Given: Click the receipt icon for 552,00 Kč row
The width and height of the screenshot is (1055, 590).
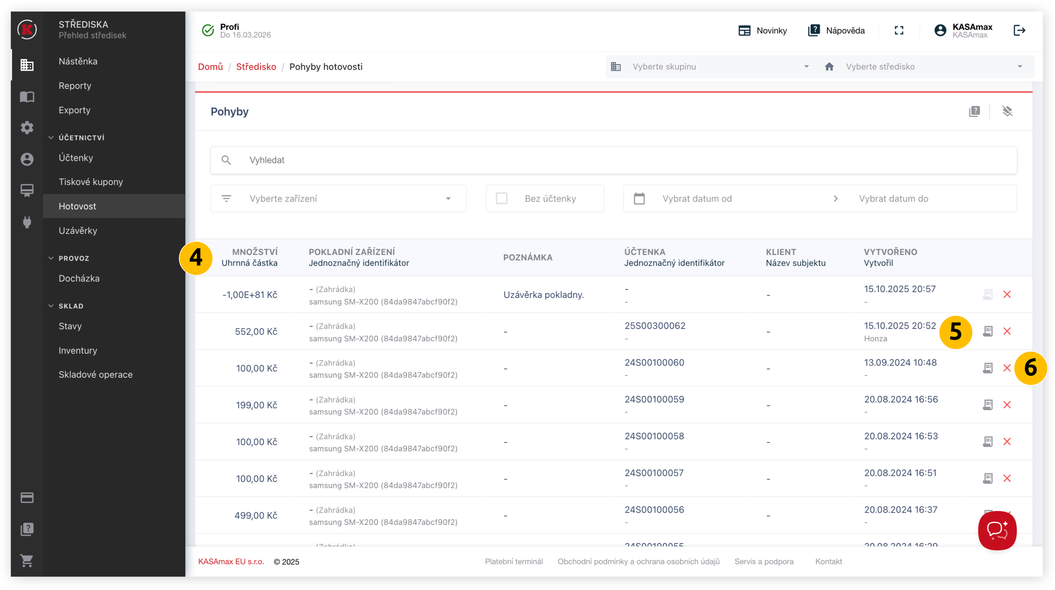Looking at the screenshot, I should pyautogui.click(x=987, y=331).
